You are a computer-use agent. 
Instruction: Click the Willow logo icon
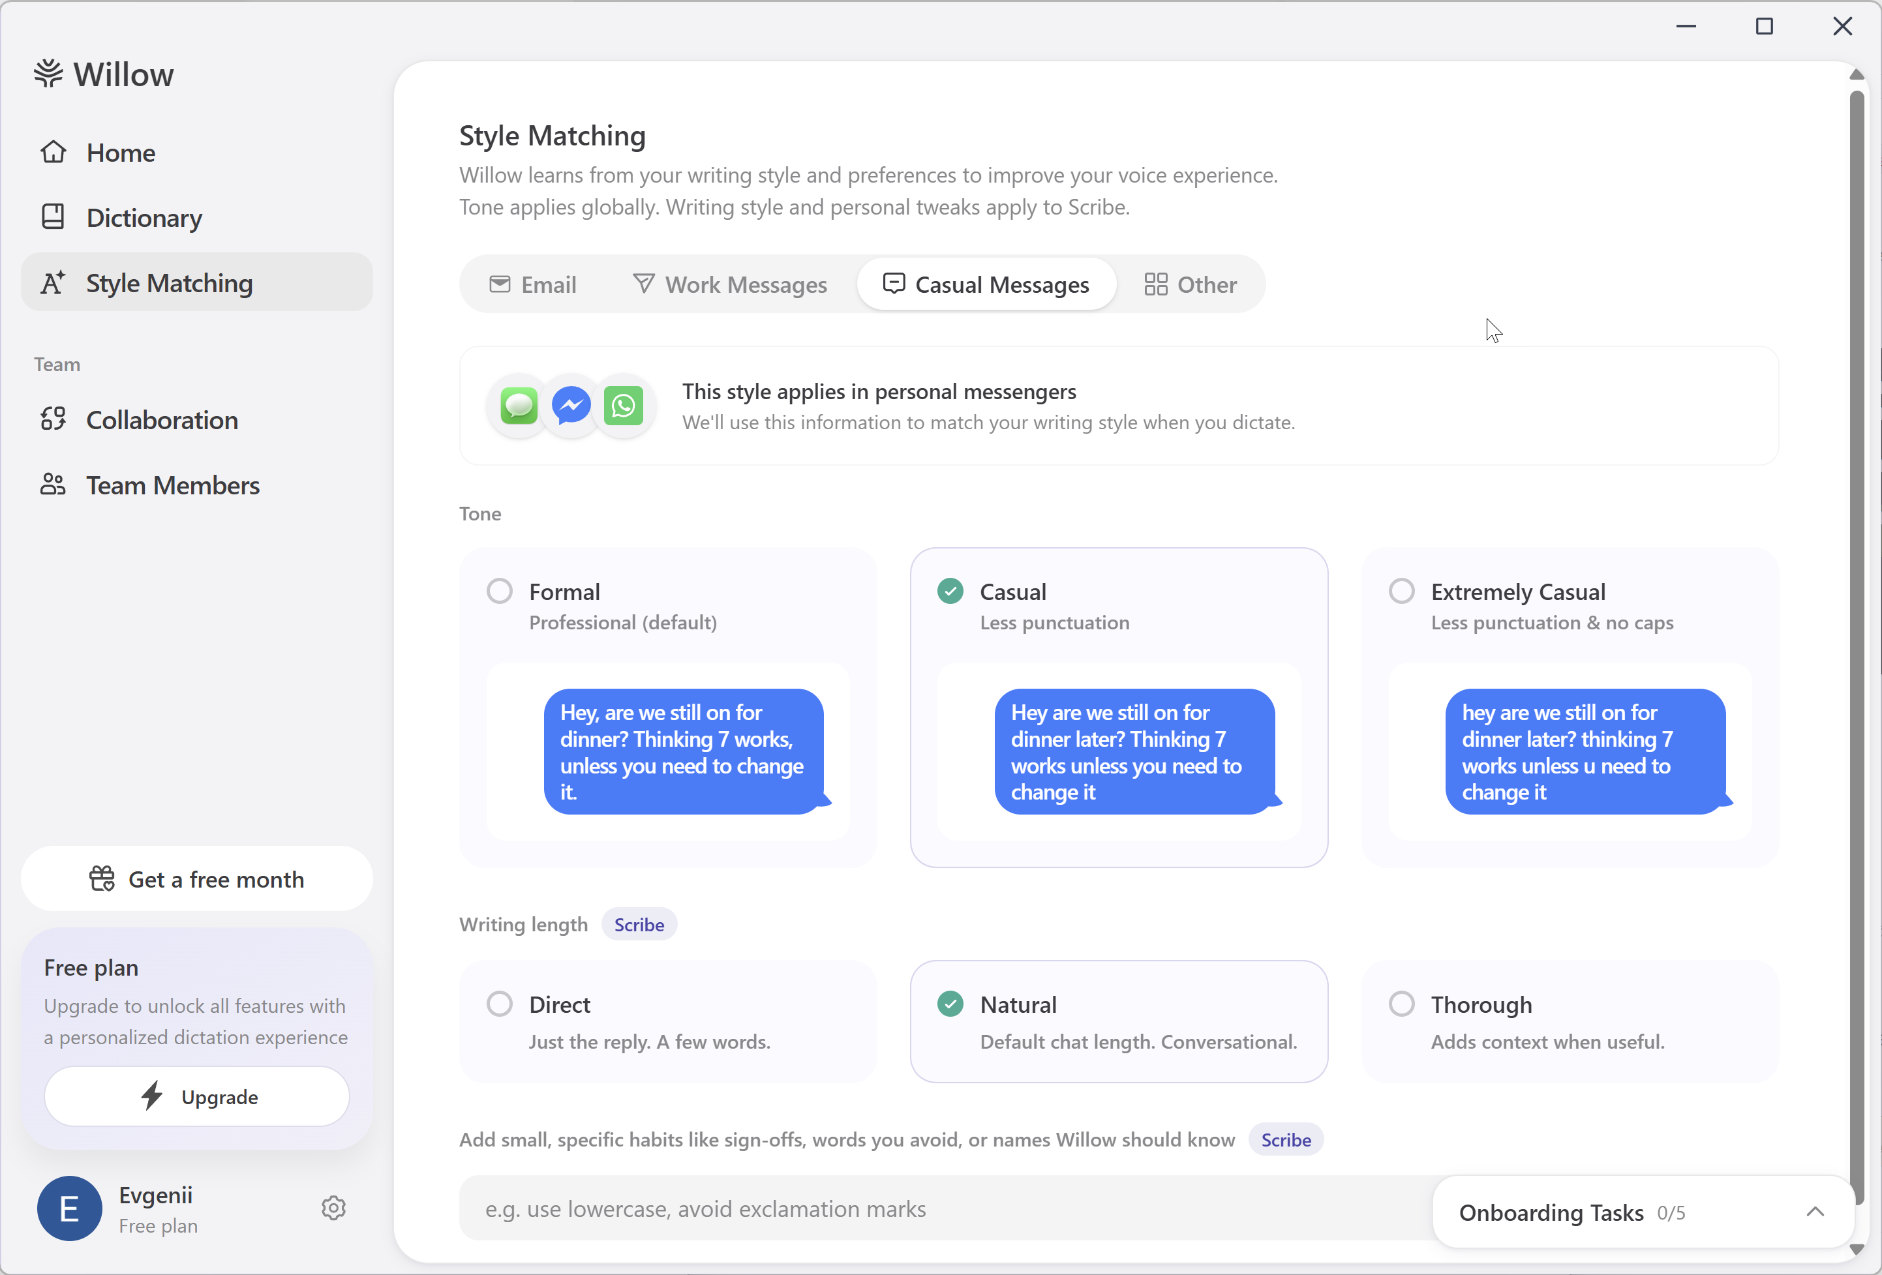click(x=48, y=74)
